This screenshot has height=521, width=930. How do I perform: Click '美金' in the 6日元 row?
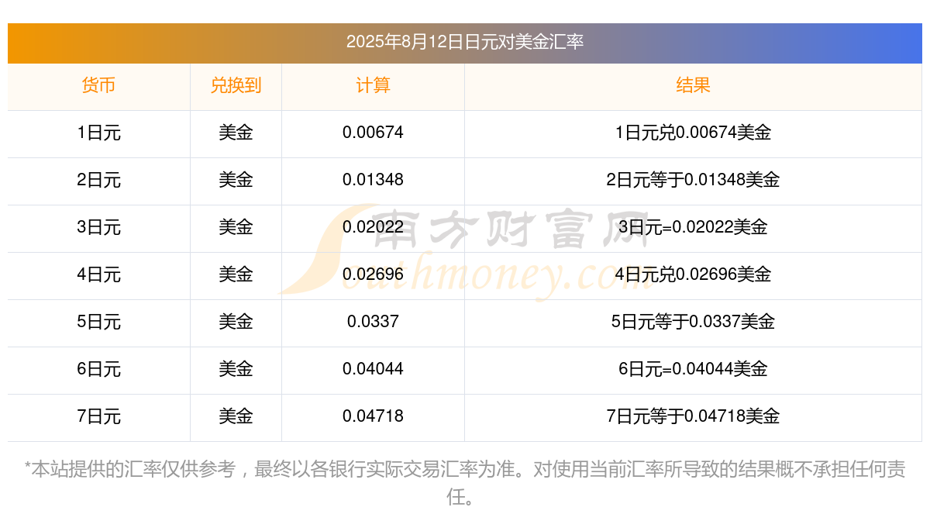point(236,369)
